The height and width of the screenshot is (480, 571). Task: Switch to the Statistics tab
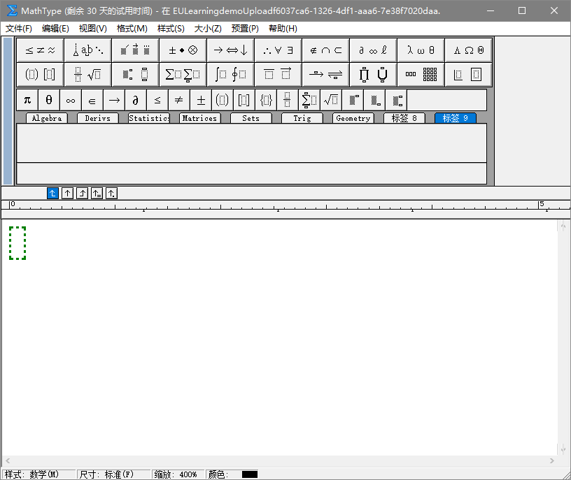148,118
